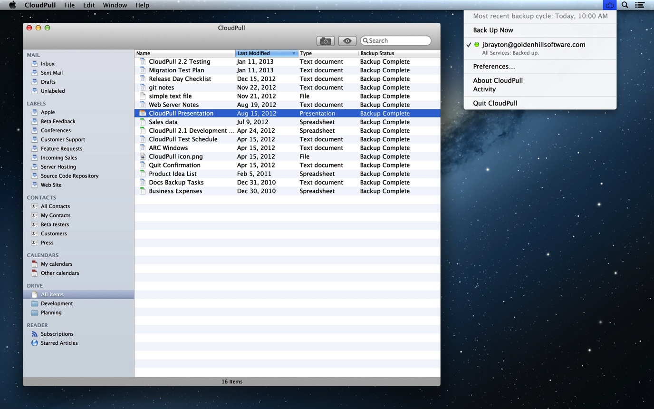Open the Apple menu
The width and height of the screenshot is (654, 409).
tap(12, 5)
